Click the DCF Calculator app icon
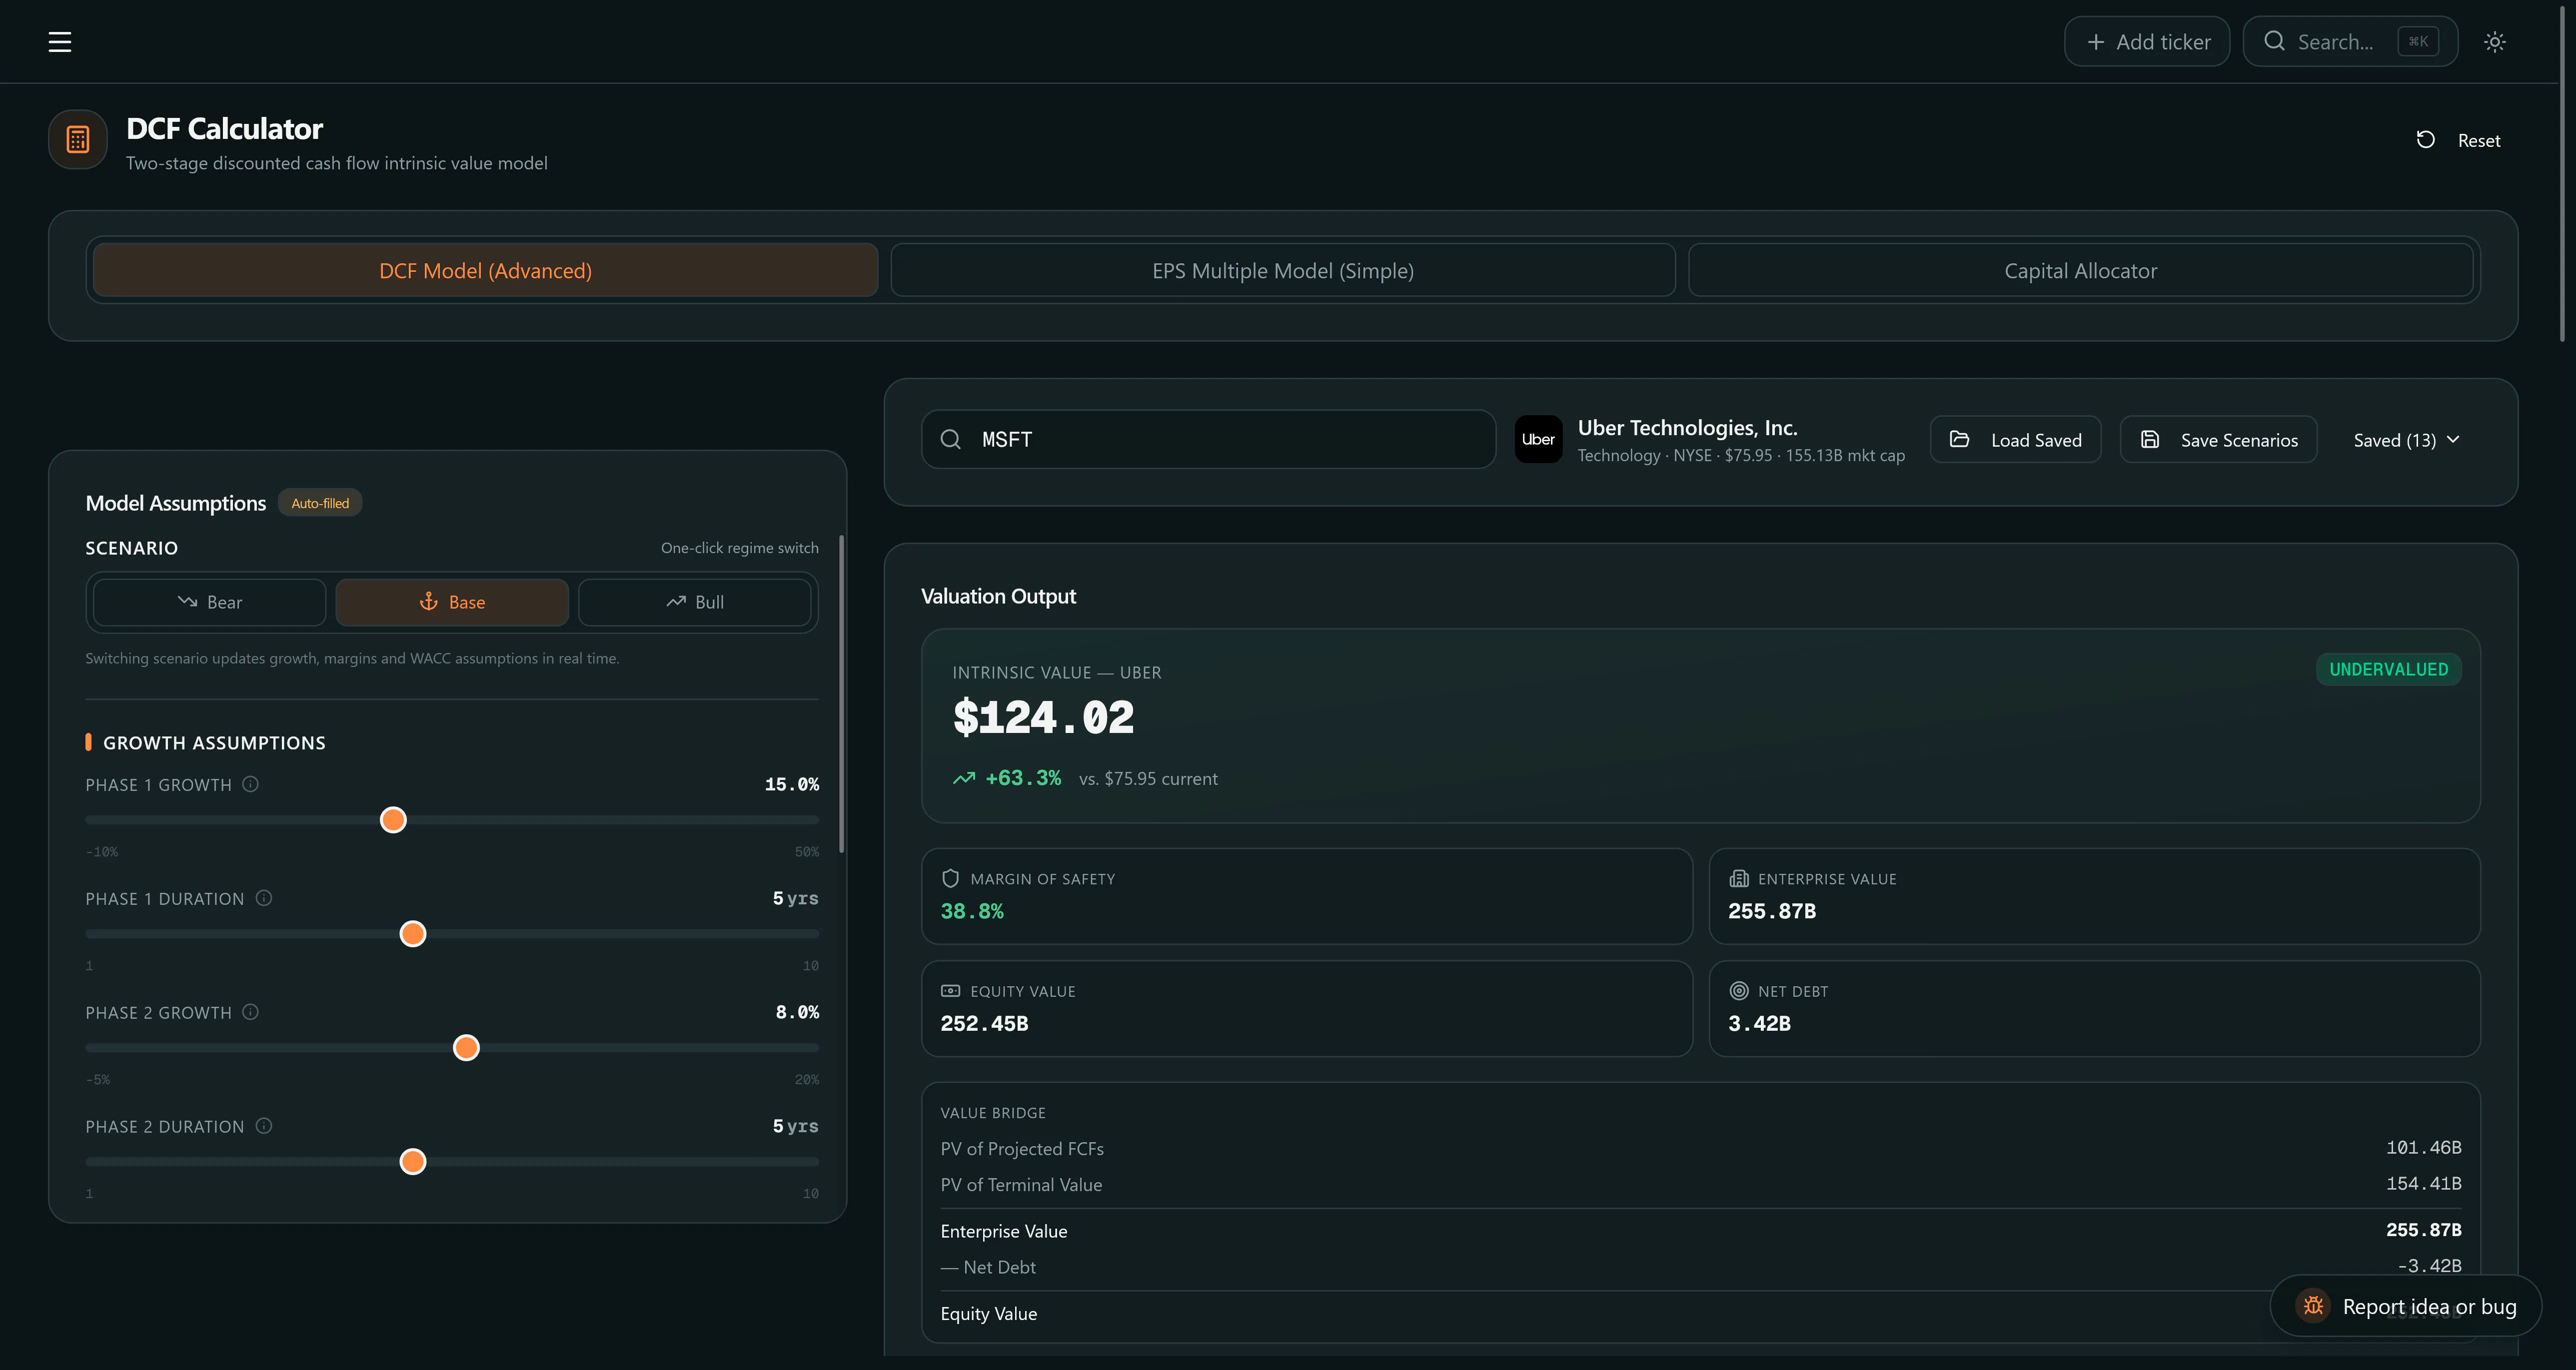The height and width of the screenshot is (1370, 2576). coord(78,140)
